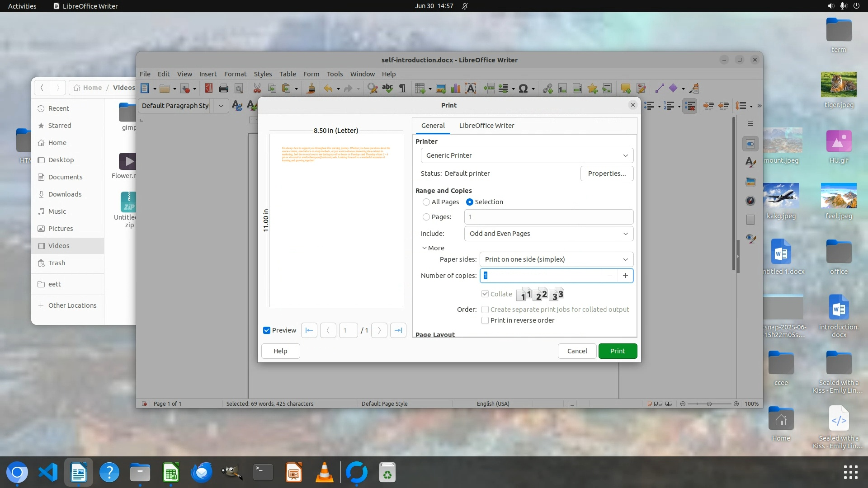
Task: Click the Insert Special Character omega icon
Action: click(x=523, y=89)
